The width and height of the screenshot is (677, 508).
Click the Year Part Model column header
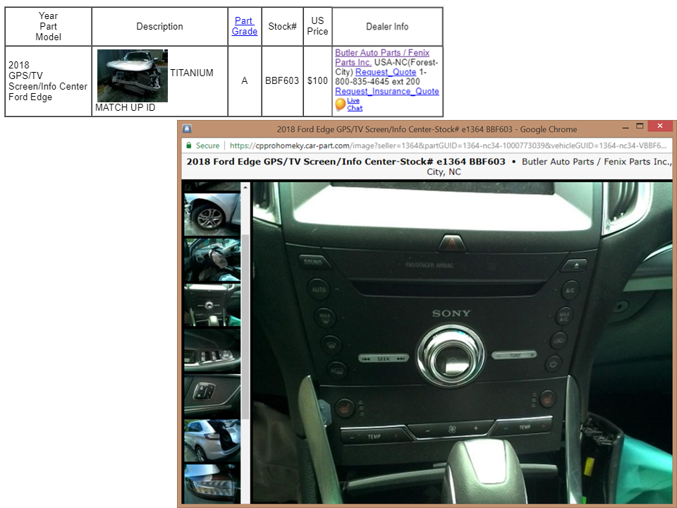click(49, 26)
